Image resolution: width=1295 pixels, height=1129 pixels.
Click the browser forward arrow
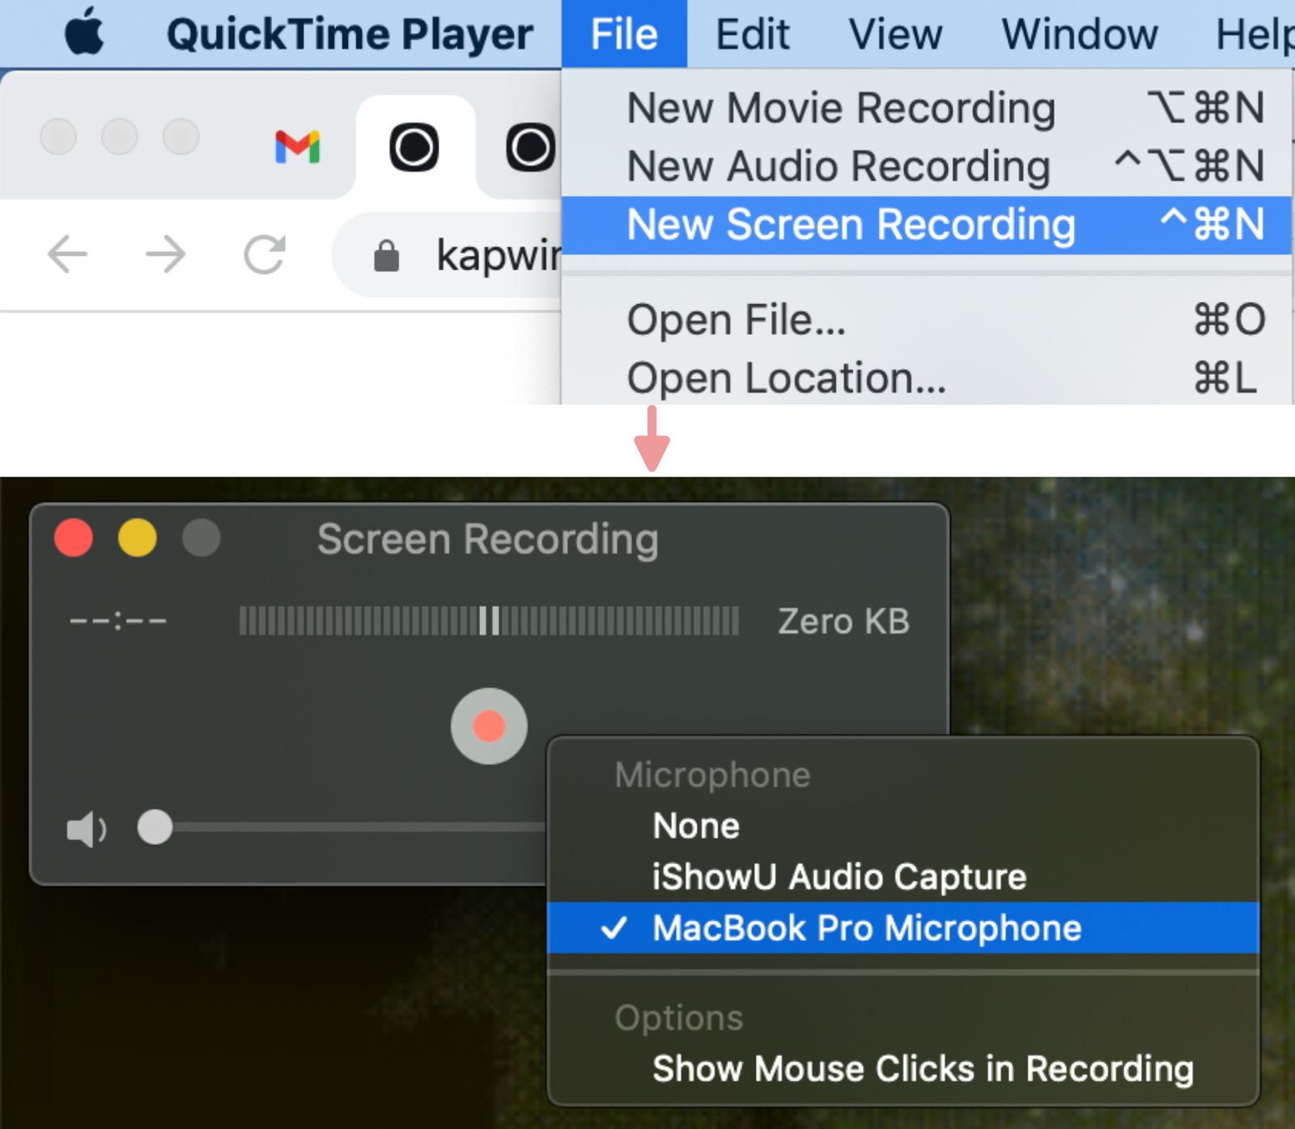pyautogui.click(x=165, y=255)
